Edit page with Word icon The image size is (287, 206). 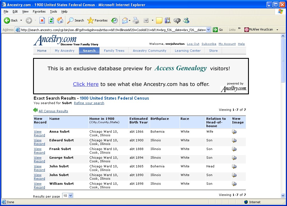point(146,20)
